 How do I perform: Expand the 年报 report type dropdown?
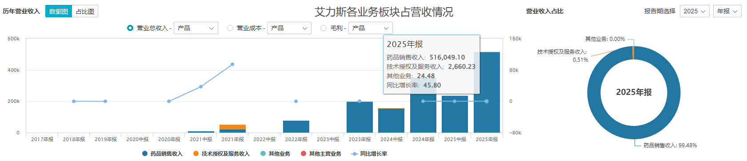coord(727,11)
